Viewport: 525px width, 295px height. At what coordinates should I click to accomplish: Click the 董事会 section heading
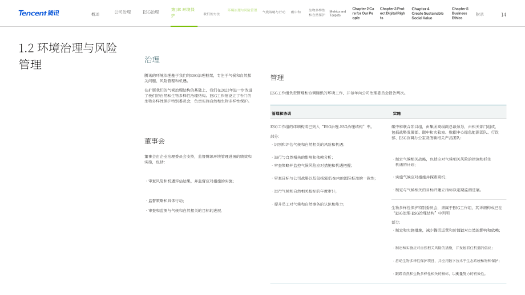pos(154,141)
